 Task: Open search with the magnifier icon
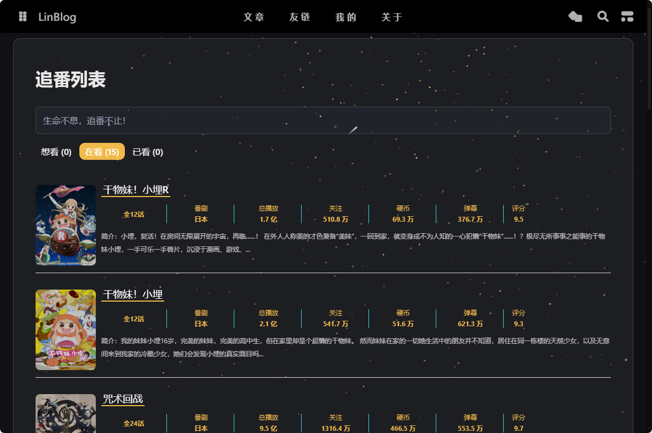coord(603,16)
